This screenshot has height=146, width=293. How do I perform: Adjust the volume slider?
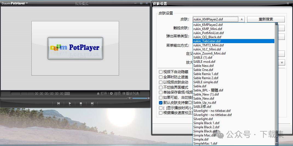(x=141, y=98)
